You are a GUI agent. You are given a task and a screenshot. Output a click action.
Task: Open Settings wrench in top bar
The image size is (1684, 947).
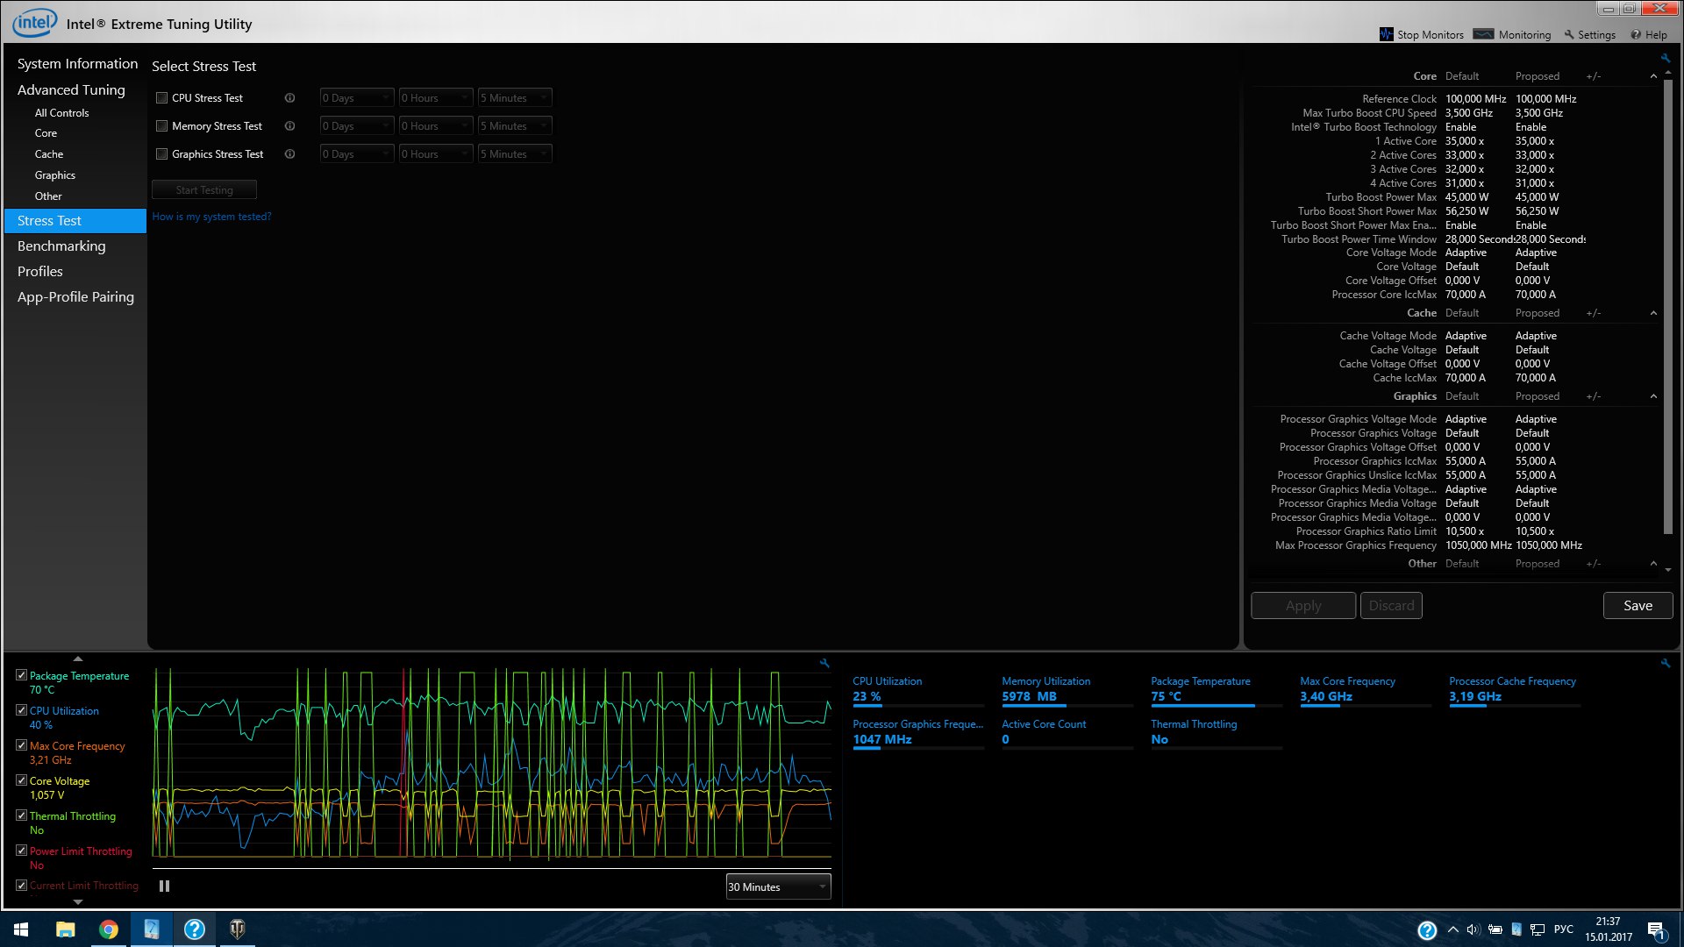(1569, 34)
